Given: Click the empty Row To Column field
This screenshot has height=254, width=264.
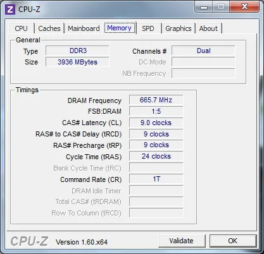Looking at the screenshot, I should [x=156, y=213].
